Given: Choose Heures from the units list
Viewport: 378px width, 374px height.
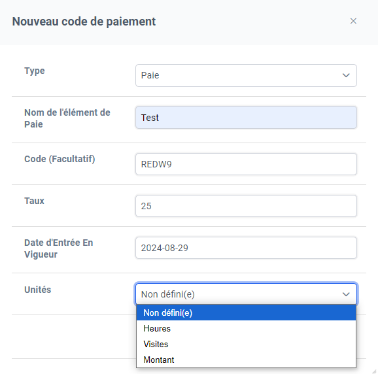Looking at the screenshot, I should click(246, 328).
